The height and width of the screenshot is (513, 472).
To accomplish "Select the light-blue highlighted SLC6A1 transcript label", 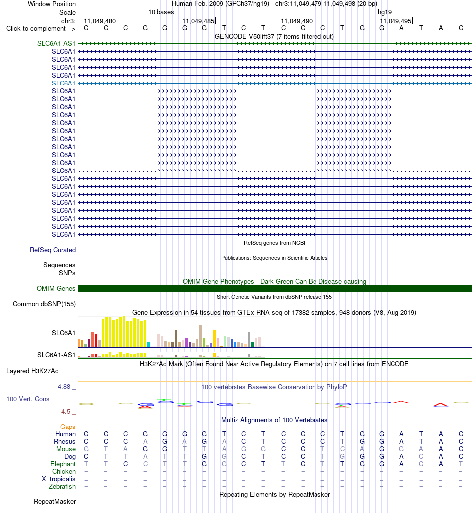I will [64, 83].
